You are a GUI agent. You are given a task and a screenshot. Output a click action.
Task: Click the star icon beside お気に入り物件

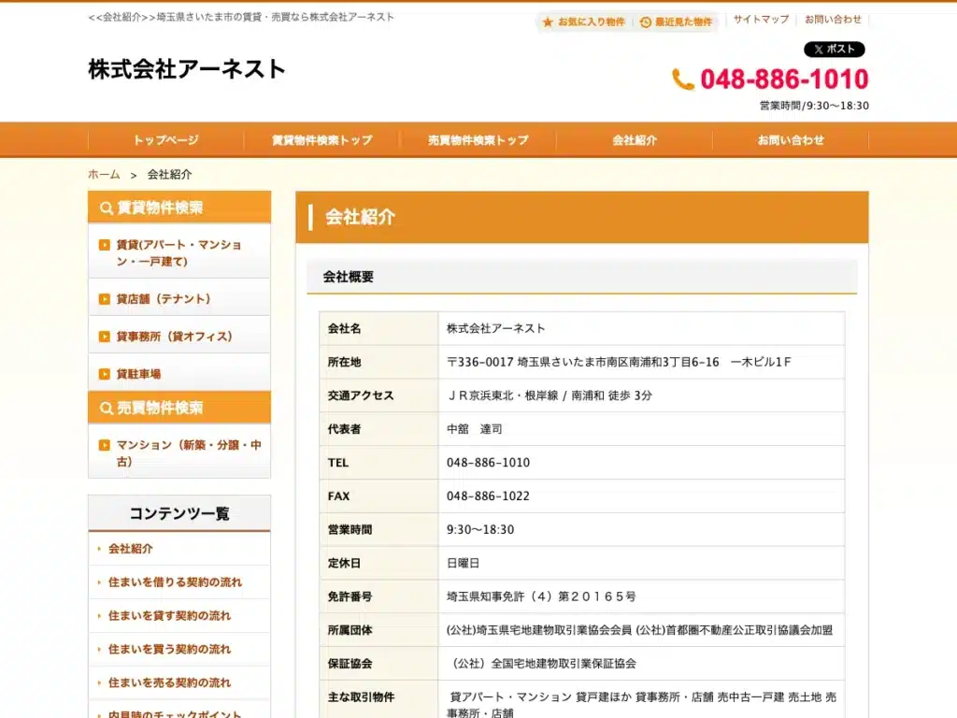[548, 22]
